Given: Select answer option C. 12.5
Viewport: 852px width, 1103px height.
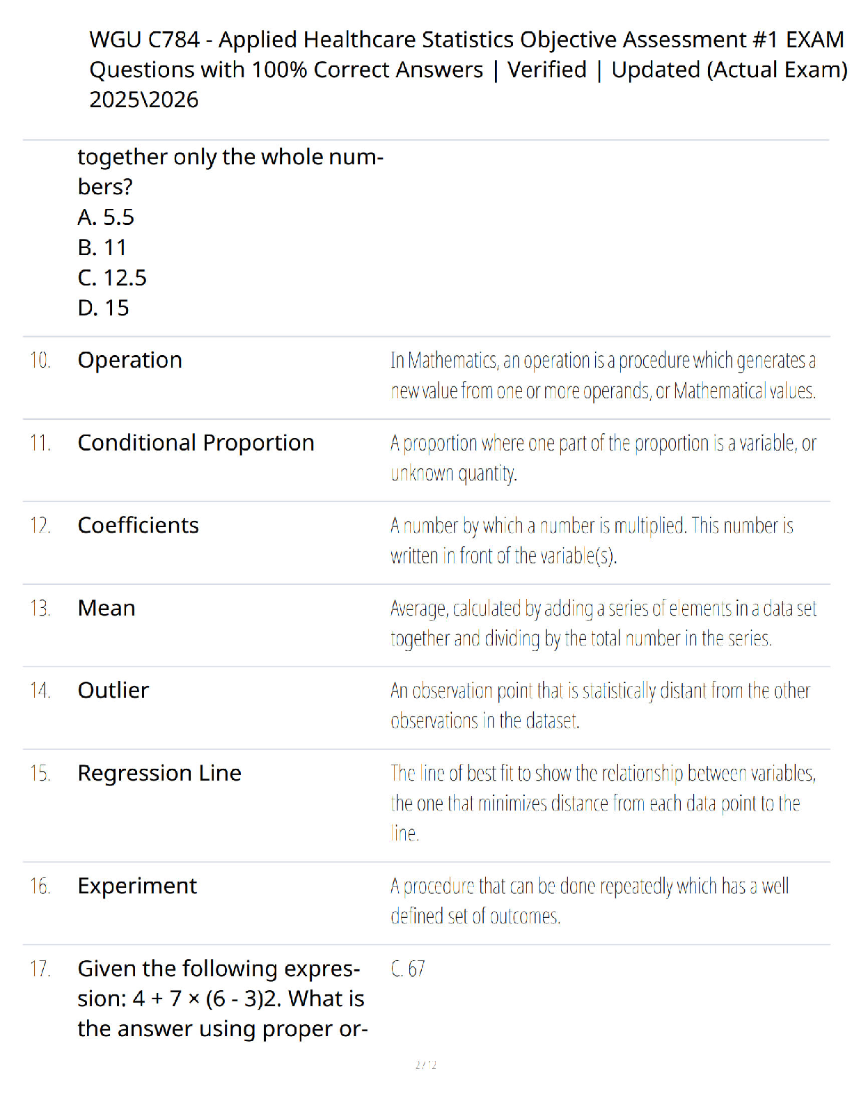Looking at the screenshot, I should (112, 278).
